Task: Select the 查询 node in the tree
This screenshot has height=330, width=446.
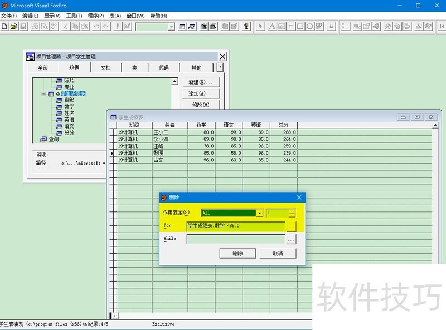Action: tap(54, 139)
